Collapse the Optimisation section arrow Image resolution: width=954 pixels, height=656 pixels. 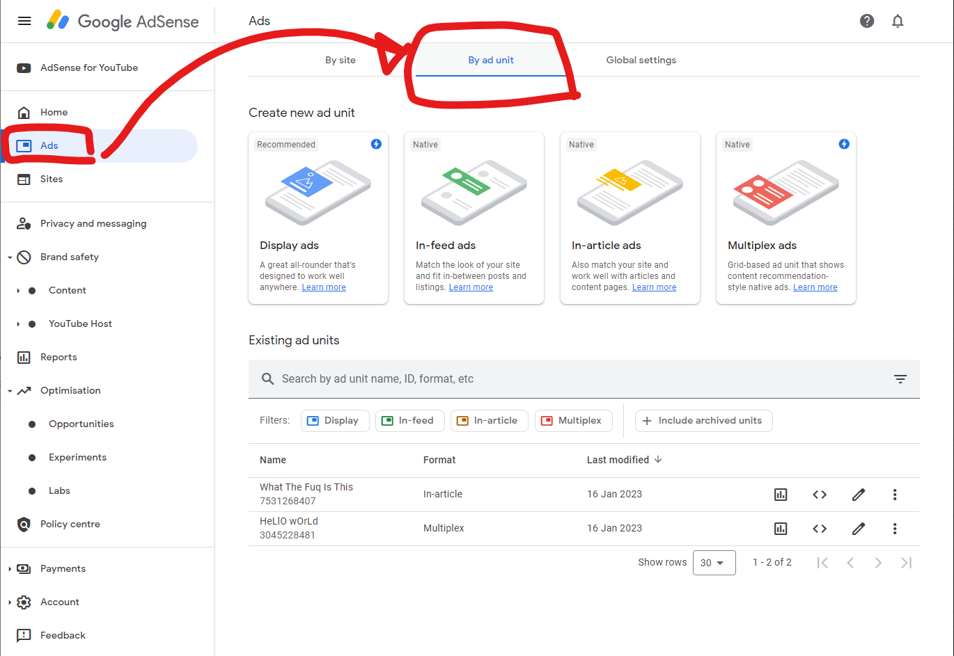[x=10, y=391]
